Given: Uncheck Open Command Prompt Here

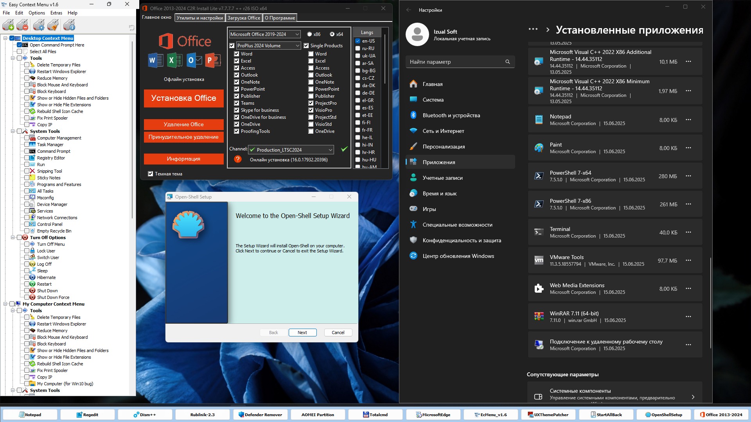Looking at the screenshot, I should point(19,45).
